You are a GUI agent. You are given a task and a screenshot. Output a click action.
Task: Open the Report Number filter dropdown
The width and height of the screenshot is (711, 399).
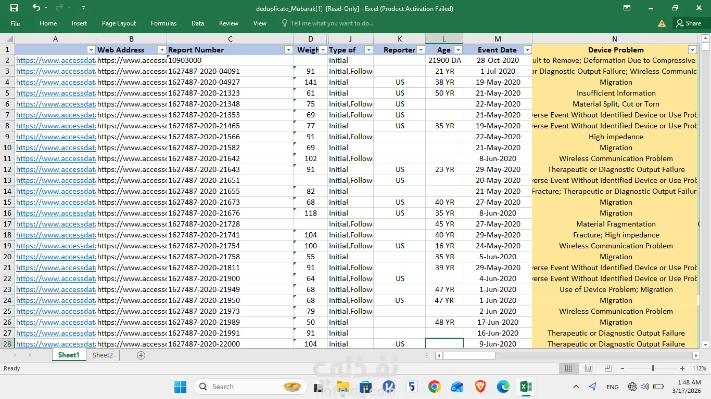point(288,50)
